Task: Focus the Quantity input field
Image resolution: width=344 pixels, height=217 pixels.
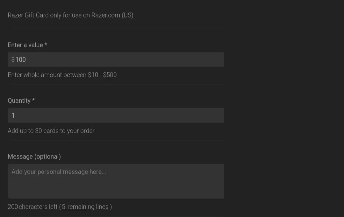Action: tap(116, 115)
